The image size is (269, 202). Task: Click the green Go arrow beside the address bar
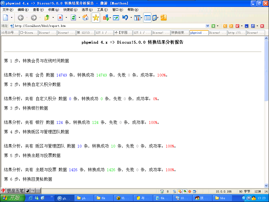(x=213, y=26)
